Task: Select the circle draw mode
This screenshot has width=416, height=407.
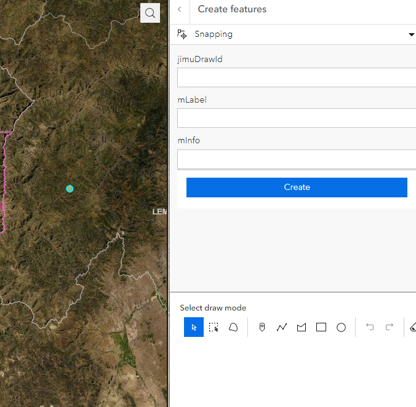Action: [341, 327]
